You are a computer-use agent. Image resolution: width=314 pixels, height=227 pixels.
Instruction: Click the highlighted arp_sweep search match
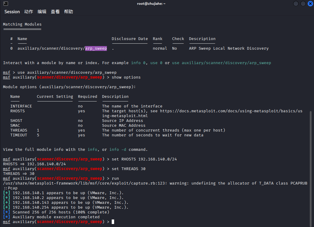coord(96,48)
